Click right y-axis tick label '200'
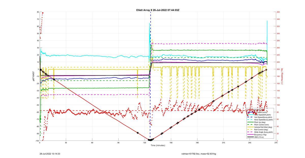The image size is (305, 158). (x=278, y=69)
